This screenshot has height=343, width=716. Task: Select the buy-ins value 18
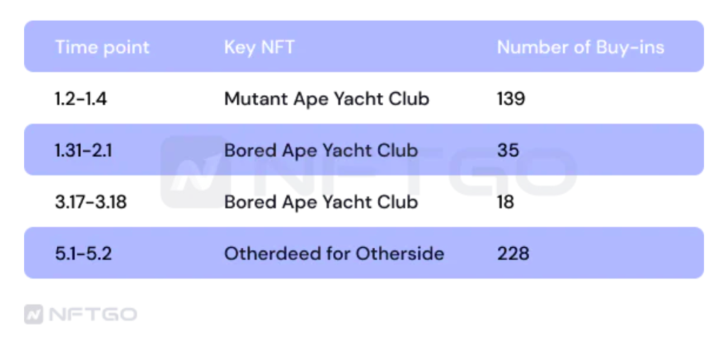click(x=505, y=202)
